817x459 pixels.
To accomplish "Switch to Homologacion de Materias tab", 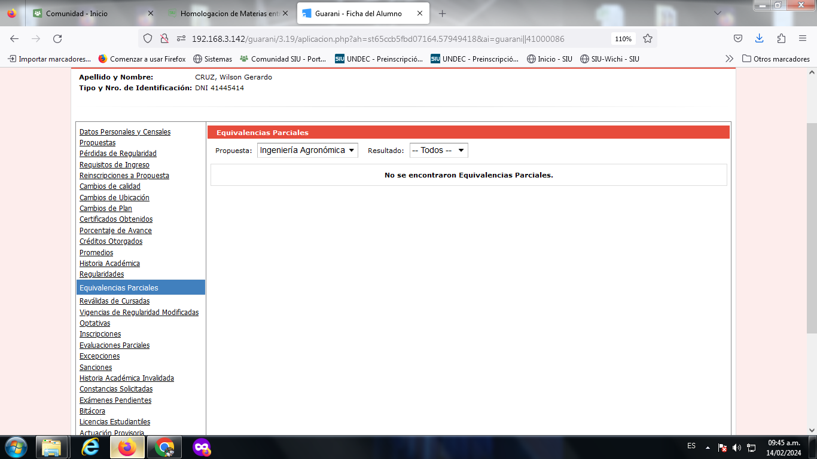I will 229,13.
